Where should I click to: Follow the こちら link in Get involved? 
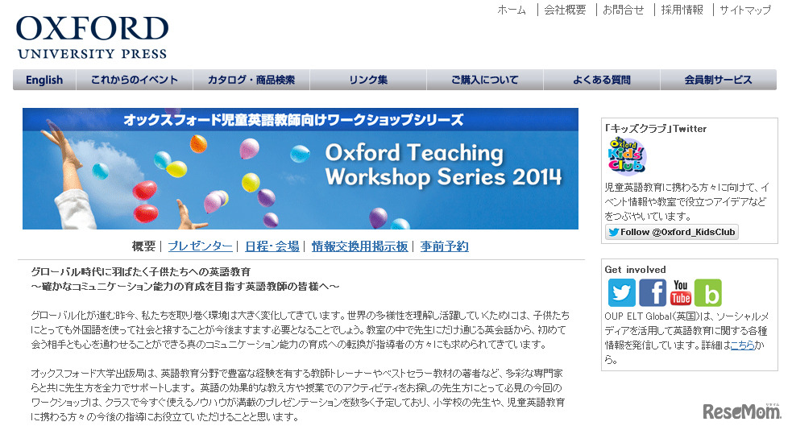click(743, 345)
